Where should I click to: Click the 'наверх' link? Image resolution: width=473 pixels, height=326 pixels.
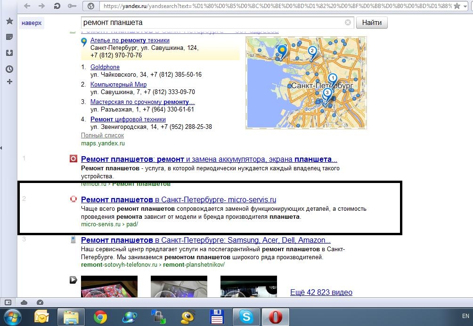(x=32, y=23)
